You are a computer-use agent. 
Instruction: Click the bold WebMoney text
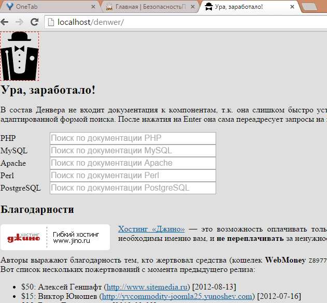(286, 260)
